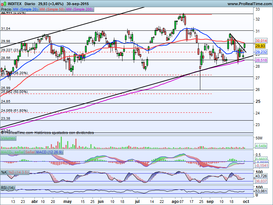Viewport: 273px width, 205px height.
Task: Click the RSI (14) indicator label
Action: point(8,188)
